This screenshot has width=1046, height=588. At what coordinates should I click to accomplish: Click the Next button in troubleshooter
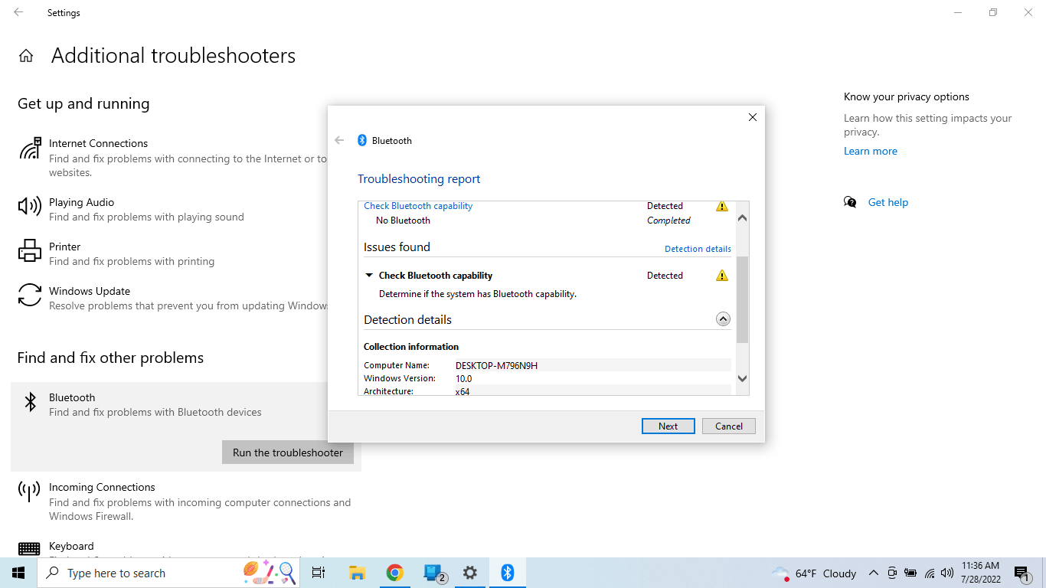click(668, 426)
